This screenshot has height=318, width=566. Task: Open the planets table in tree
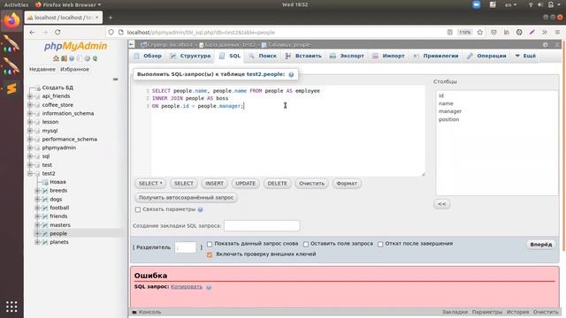pos(59,242)
